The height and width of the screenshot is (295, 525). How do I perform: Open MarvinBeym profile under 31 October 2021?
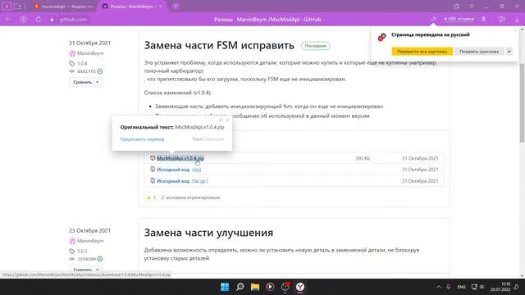point(90,53)
